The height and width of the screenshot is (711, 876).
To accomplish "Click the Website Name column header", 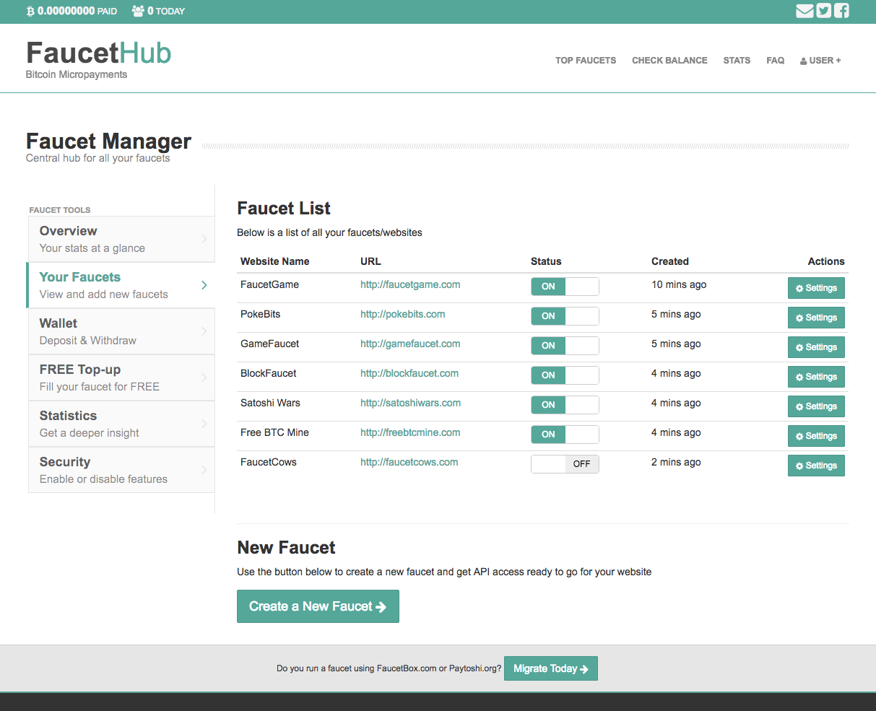I will point(274,261).
